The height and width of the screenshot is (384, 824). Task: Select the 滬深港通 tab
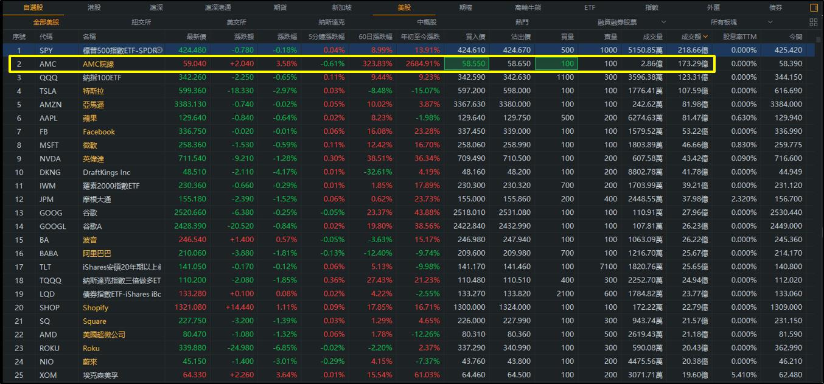coord(218,8)
